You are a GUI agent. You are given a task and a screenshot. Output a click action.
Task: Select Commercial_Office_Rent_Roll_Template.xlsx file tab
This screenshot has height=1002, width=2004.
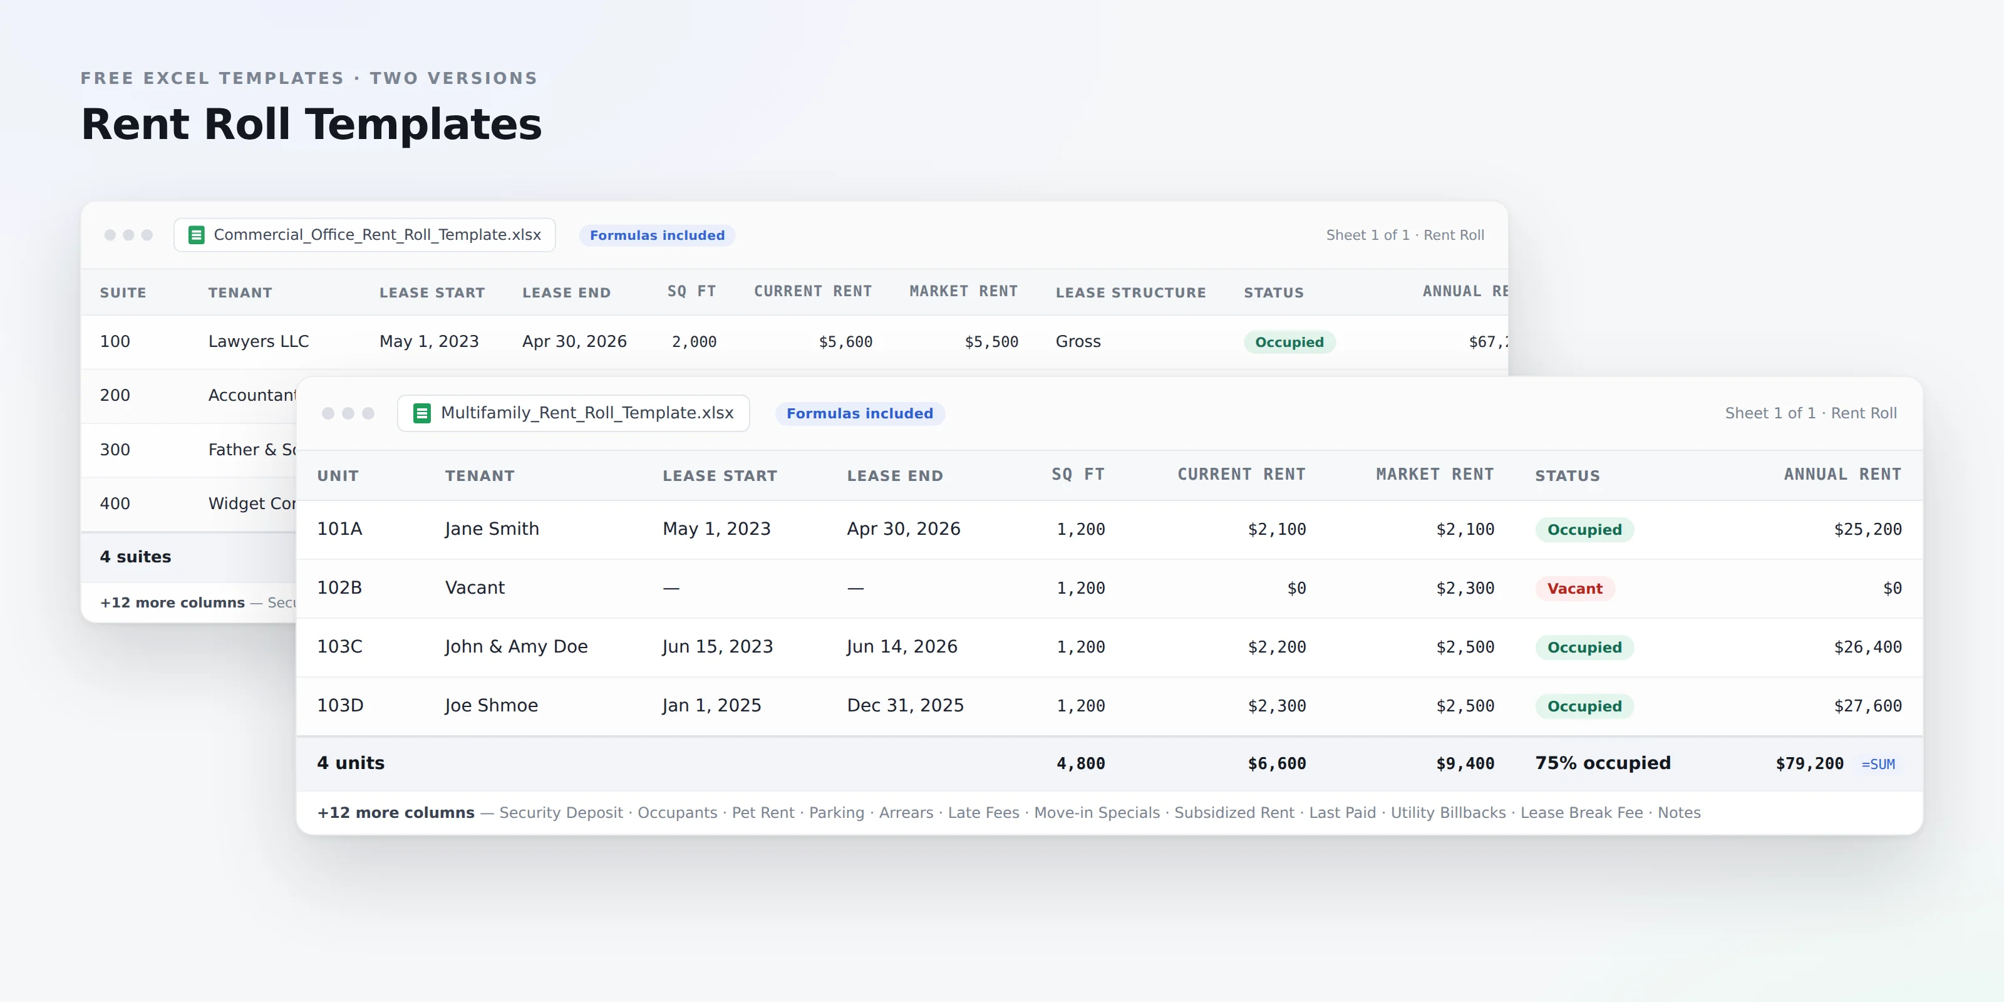pos(364,235)
